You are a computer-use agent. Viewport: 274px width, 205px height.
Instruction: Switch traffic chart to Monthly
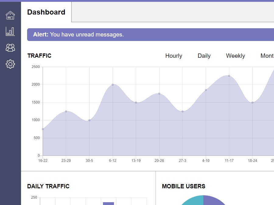267,56
